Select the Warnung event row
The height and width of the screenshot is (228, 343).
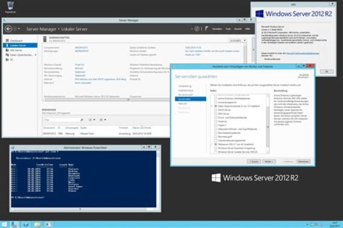point(106,134)
